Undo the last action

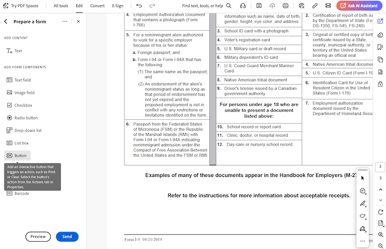[x=139, y=6]
